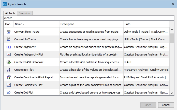The width and height of the screenshot is (177, 110).
Task: Click "Create a dot plot based on one or two sequences"
Action: [x=90, y=93]
